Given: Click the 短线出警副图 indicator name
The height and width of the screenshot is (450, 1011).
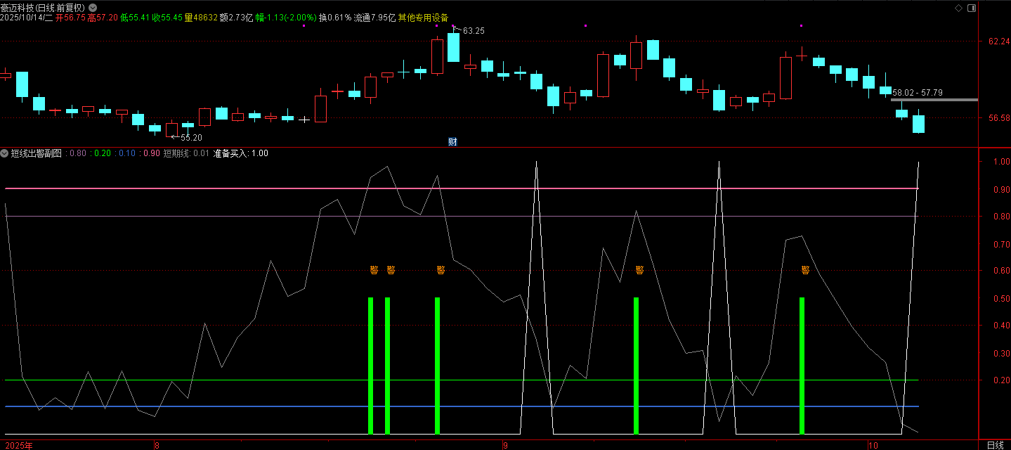Looking at the screenshot, I should [37, 153].
